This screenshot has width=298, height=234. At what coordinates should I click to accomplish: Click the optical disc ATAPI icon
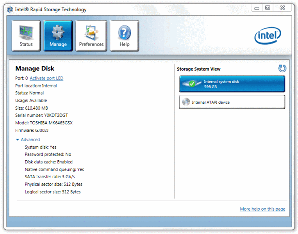point(186,102)
